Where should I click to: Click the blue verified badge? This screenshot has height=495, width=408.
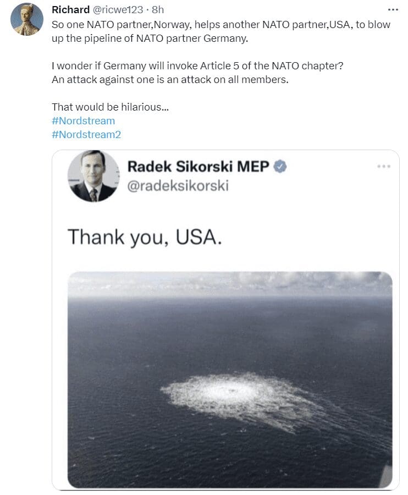pyautogui.click(x=279, y=166)
